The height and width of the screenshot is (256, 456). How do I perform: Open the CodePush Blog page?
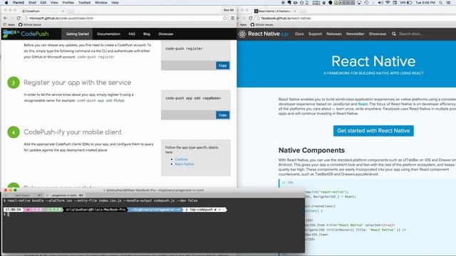pos(147,34)
